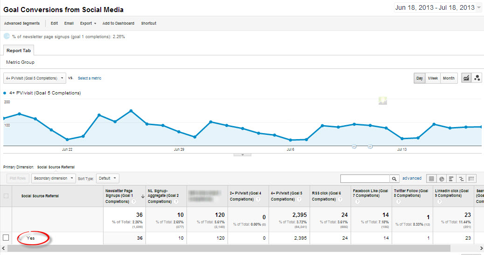Toggle graph to Week granularity
484x255 pixels.
(x=433, y=78)
